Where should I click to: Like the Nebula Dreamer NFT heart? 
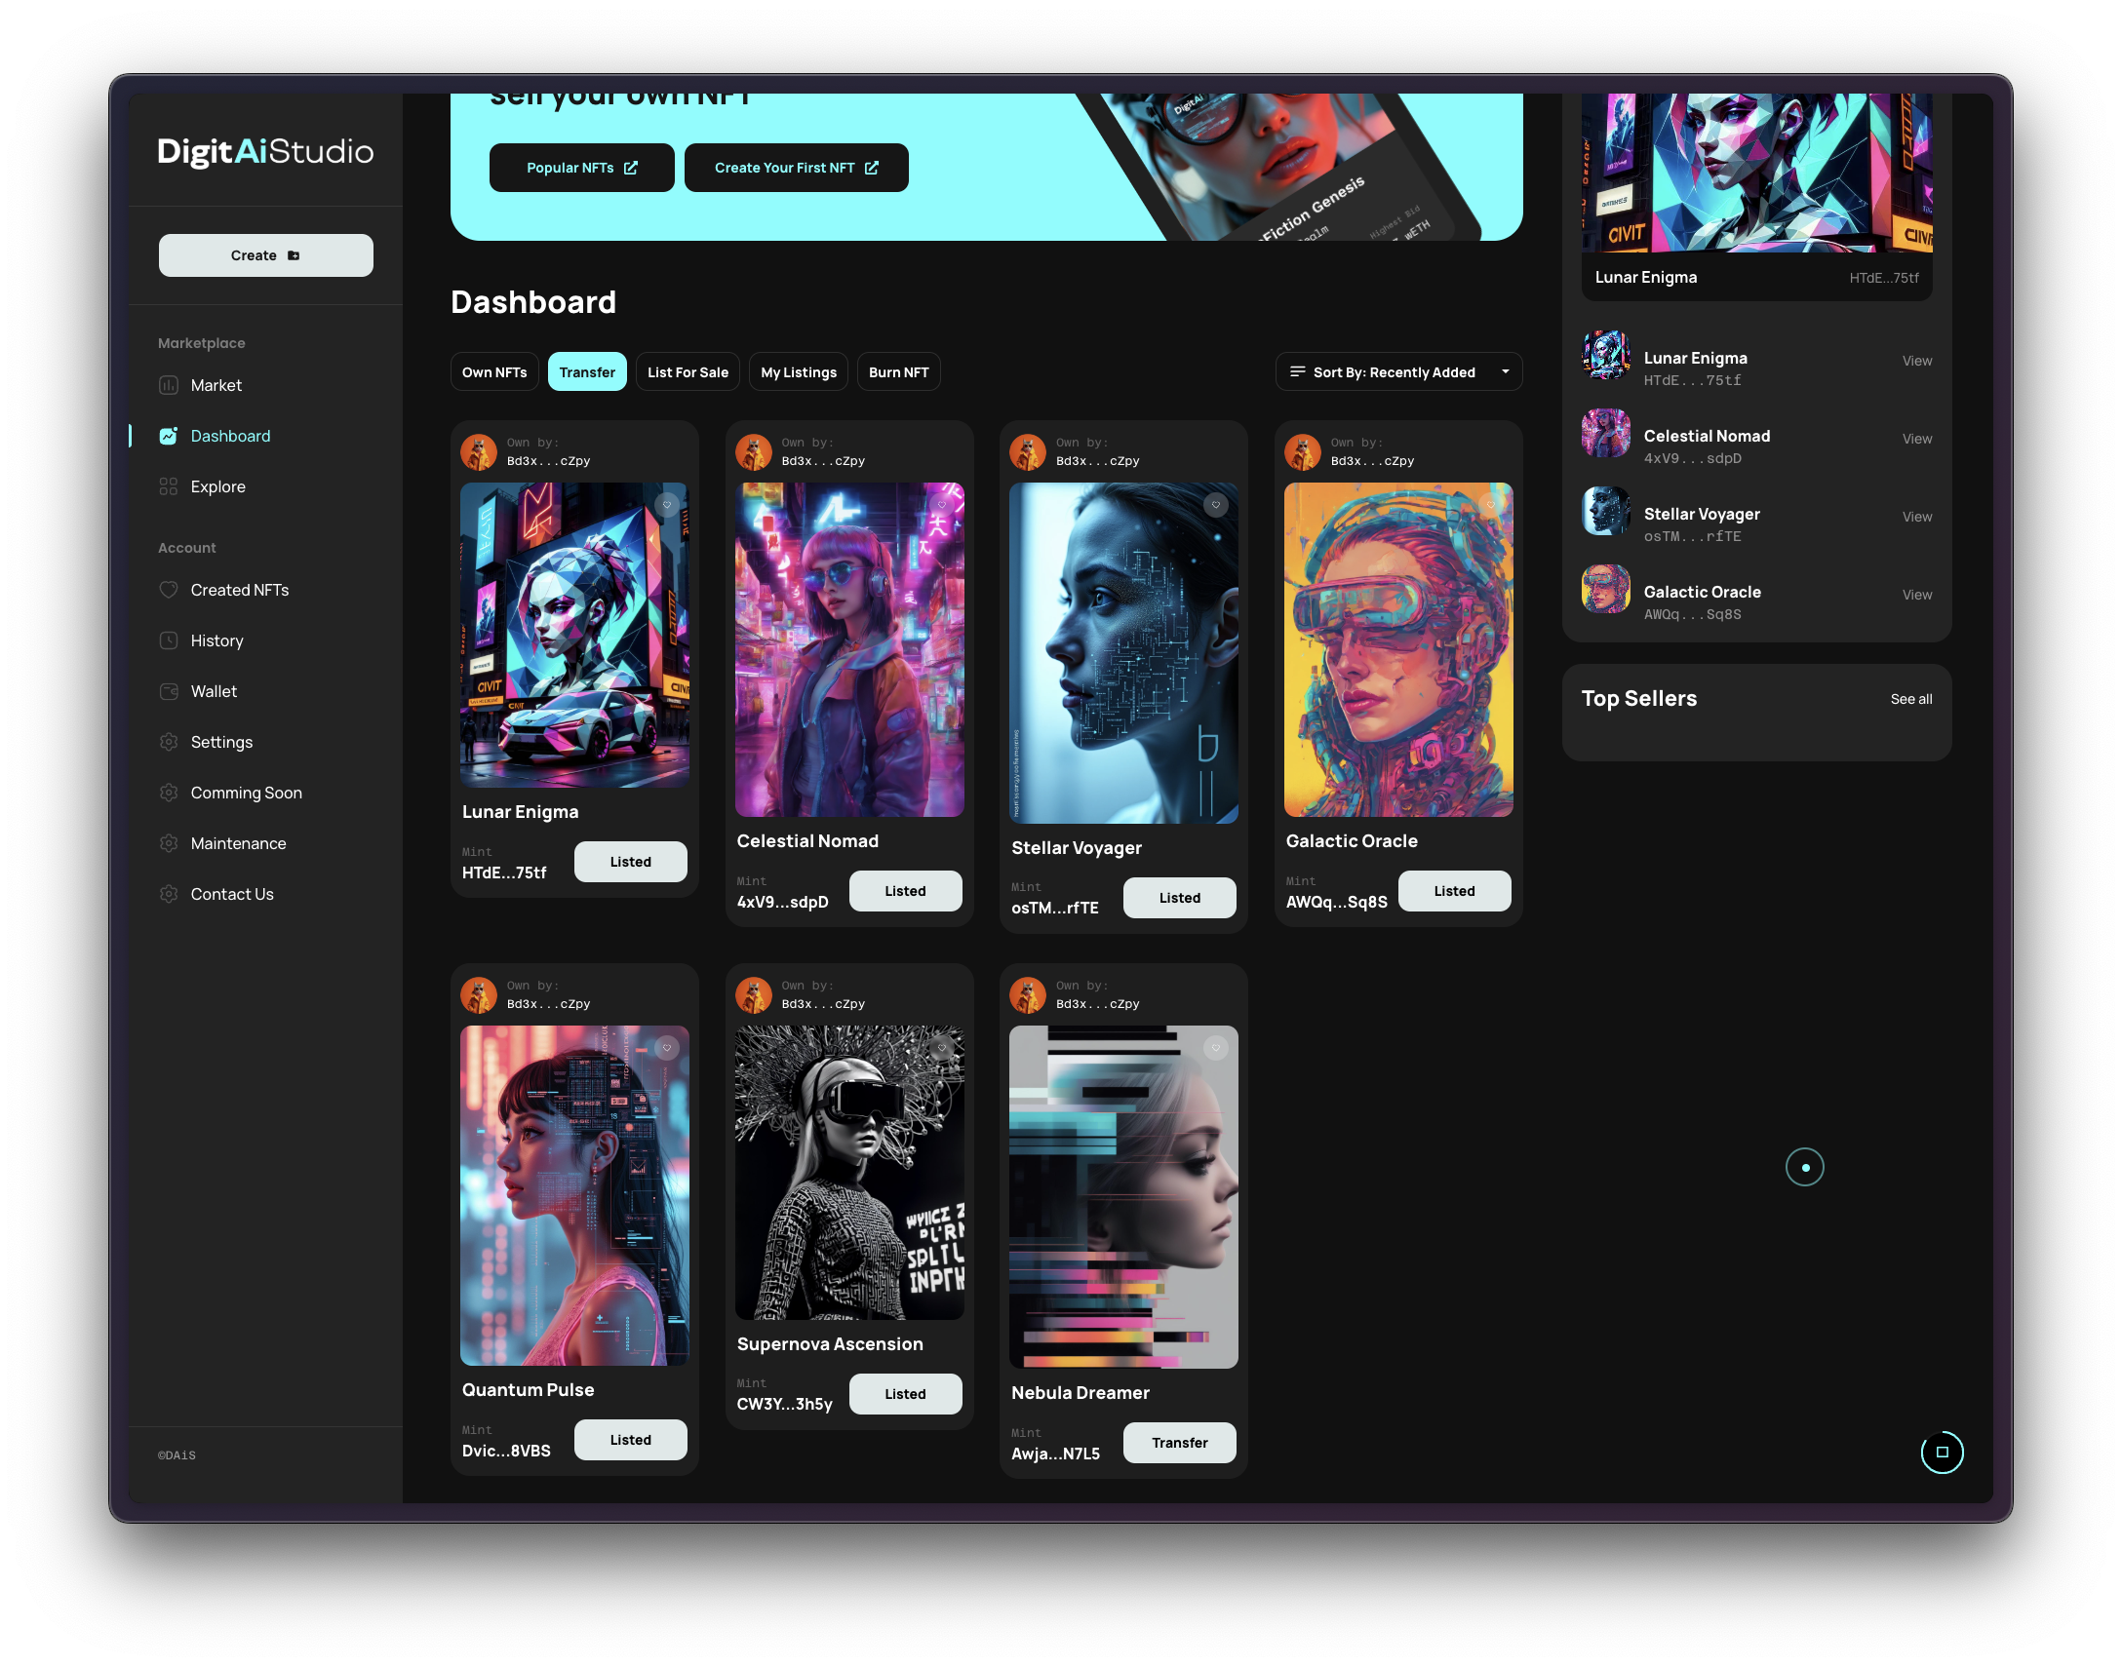[1215, 1048]
